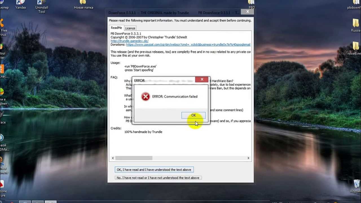Viewport: 361px width, 203px height.
Task: Click the "-press 'Start spoofing'" usage line
Action: pyautogui.click(x=139, y=70)
